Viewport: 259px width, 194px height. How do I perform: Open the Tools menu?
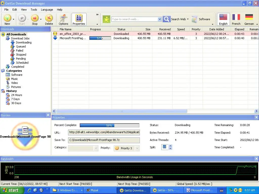pyautogui.click(x=34, y=10)
